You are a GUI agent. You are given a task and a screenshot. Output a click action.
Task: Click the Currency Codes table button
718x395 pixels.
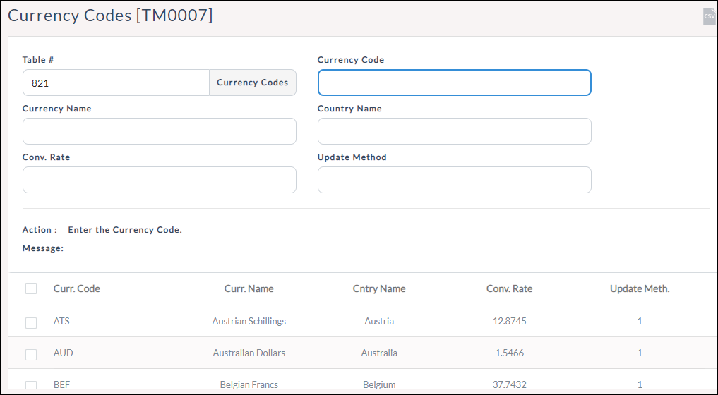(253, 83)
